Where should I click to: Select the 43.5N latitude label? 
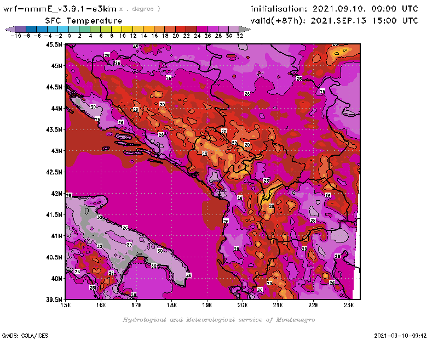54,129
